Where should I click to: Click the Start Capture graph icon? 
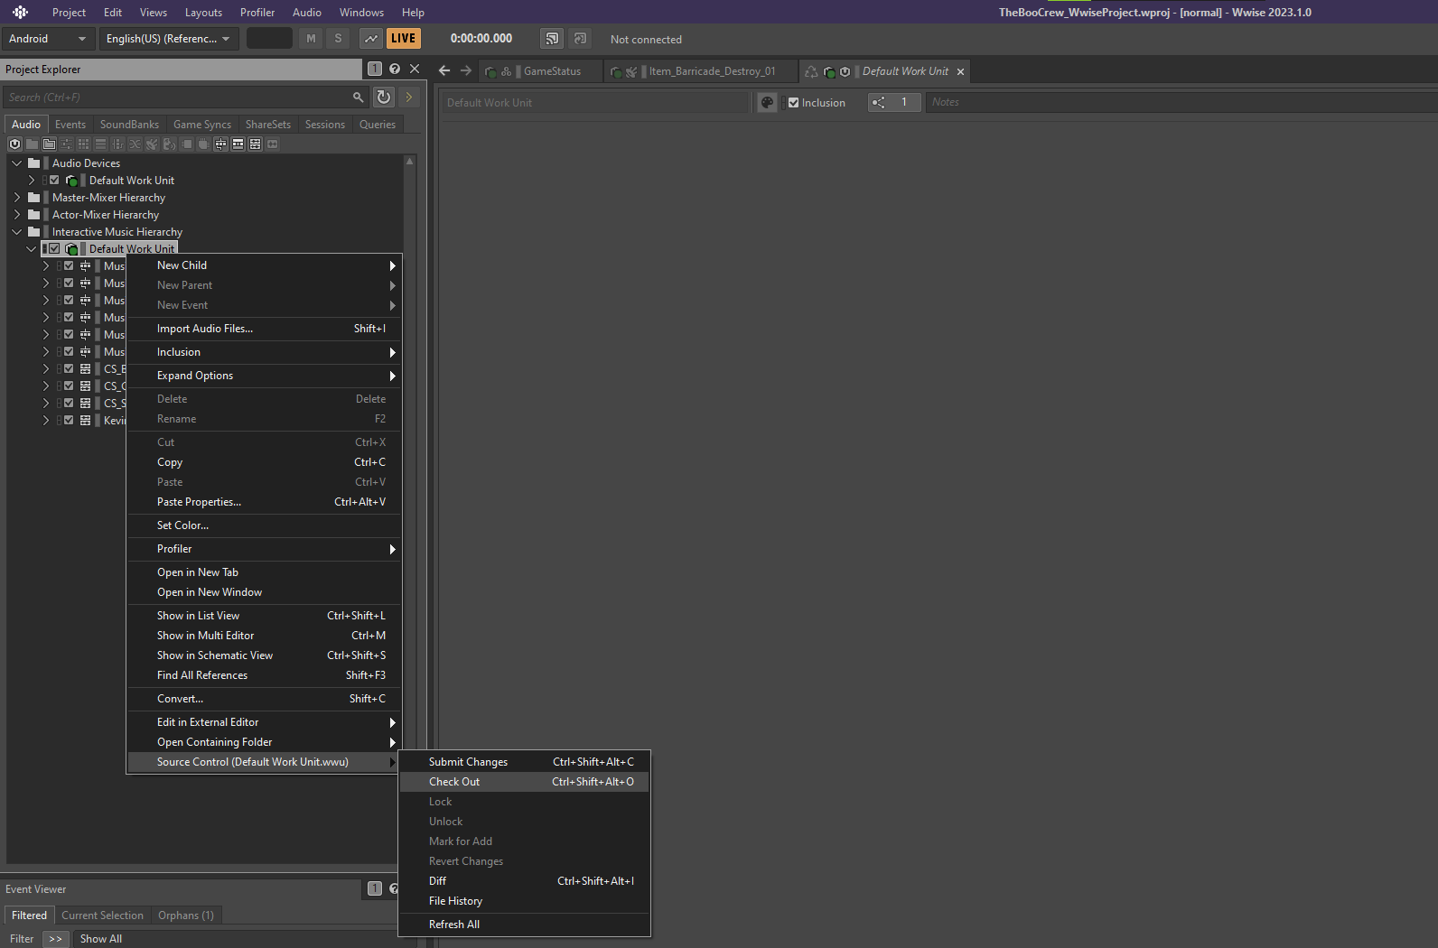coord(371,38)
